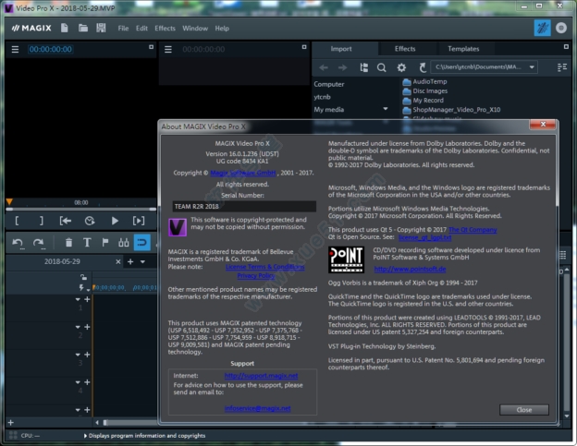Open the Title editor T icon

87,243
